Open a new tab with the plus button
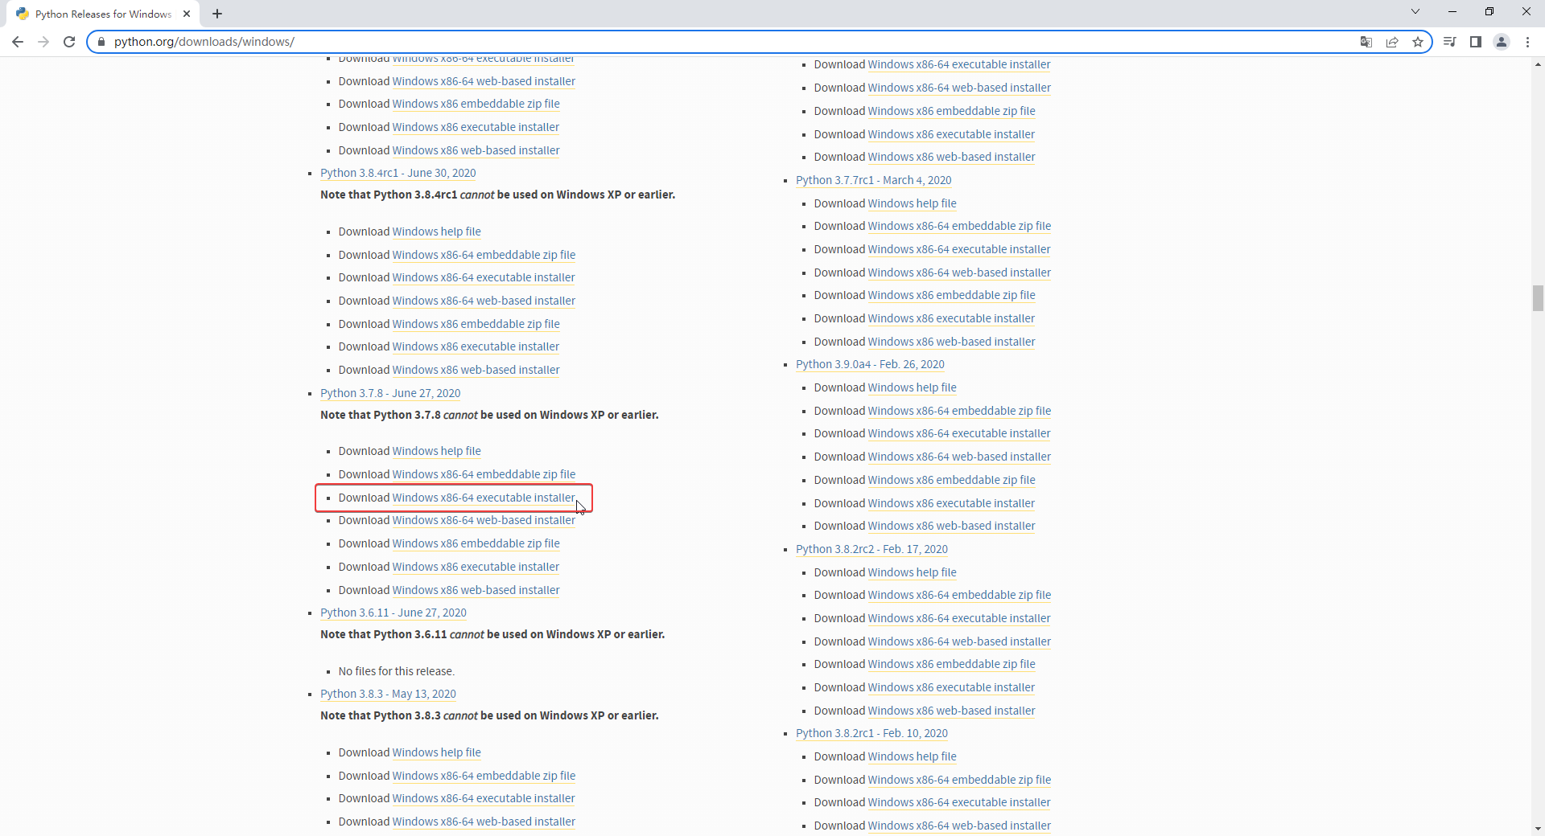 217,14
